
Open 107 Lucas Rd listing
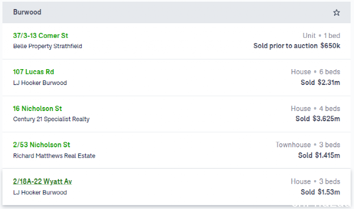coord(33,72)
